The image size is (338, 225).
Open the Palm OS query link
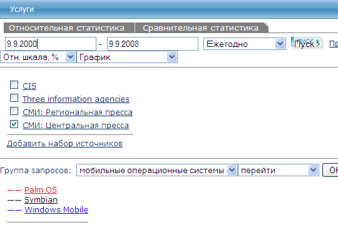[41, 190]
